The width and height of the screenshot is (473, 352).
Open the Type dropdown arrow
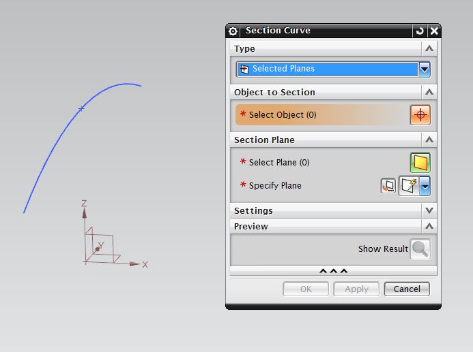coord(425,69)
